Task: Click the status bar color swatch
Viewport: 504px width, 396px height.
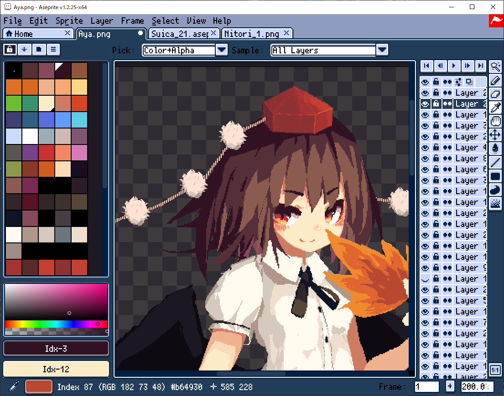Action: tap(39, 386)
